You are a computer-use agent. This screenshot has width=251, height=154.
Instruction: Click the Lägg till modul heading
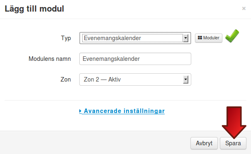pos(34,9)
